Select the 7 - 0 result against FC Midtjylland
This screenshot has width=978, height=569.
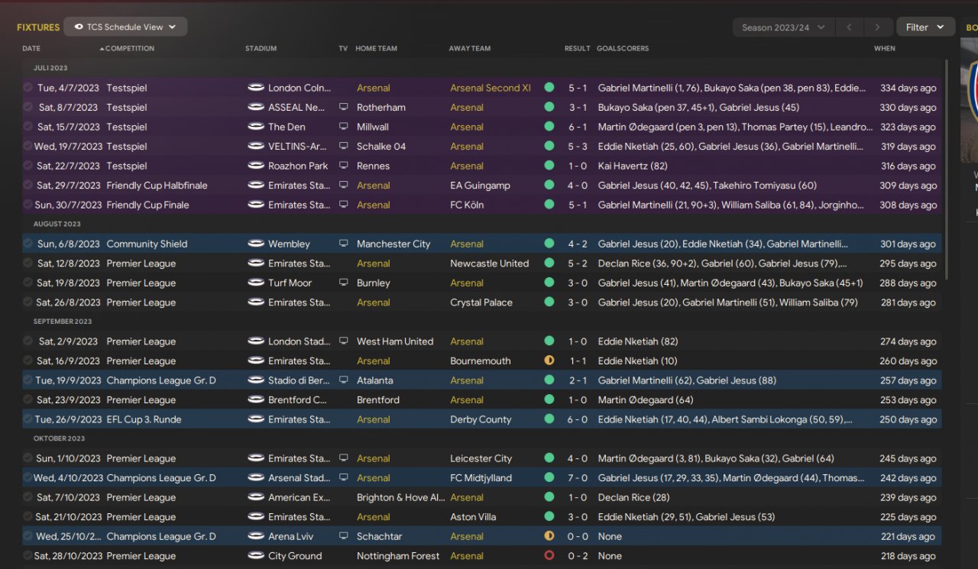coord(578,478)
